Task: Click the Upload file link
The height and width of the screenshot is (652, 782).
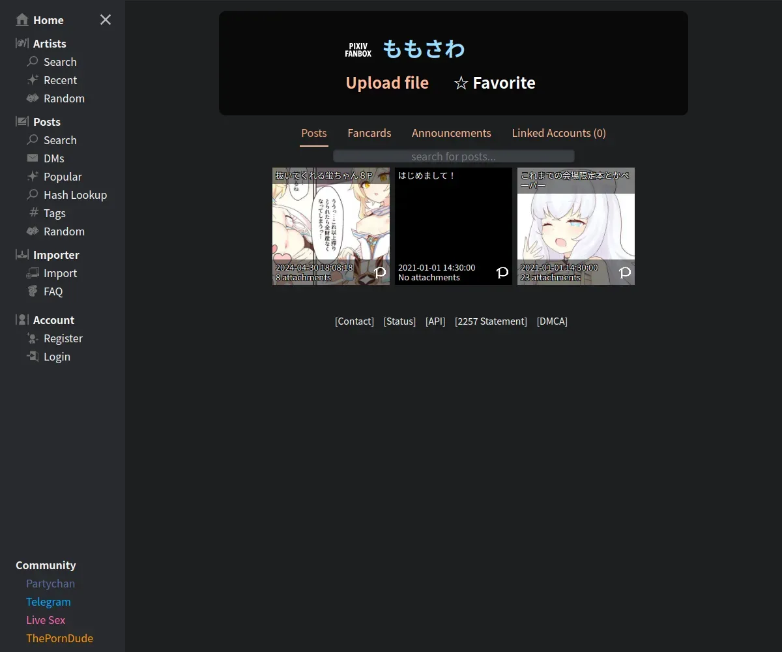Action: pyautogui.click(x=387, y=83)
